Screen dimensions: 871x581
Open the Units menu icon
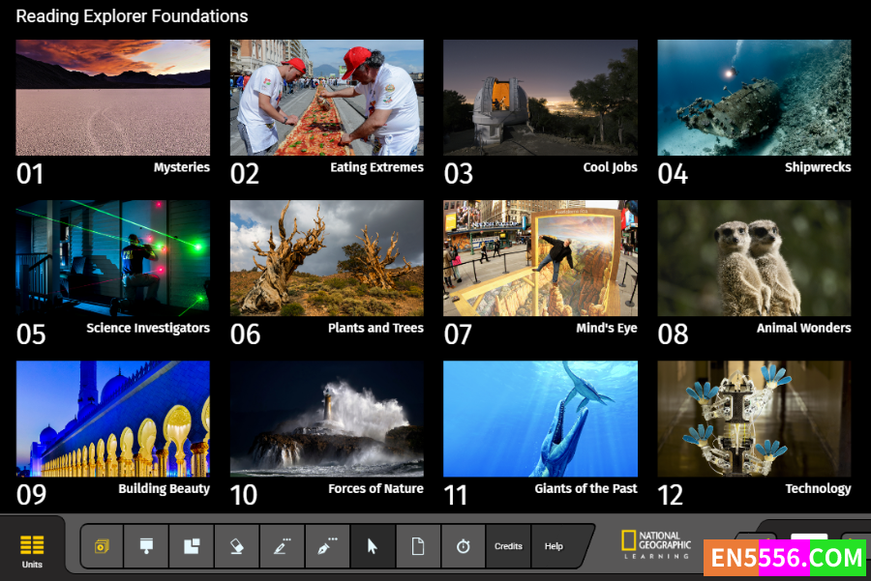point(32,547)
